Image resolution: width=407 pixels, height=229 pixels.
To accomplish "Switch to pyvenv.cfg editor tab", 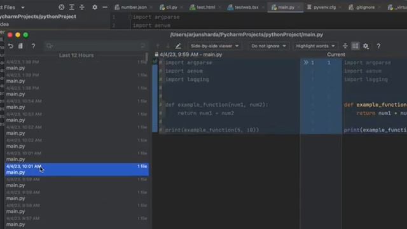I will tap(324, 7).
